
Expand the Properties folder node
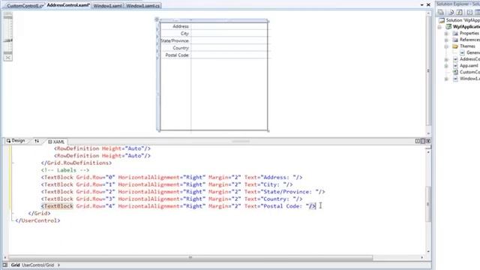(446, 33)
